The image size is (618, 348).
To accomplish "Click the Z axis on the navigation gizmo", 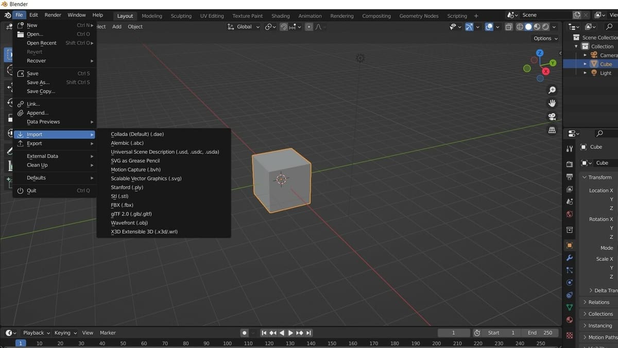I will click(x=540, y=53).
